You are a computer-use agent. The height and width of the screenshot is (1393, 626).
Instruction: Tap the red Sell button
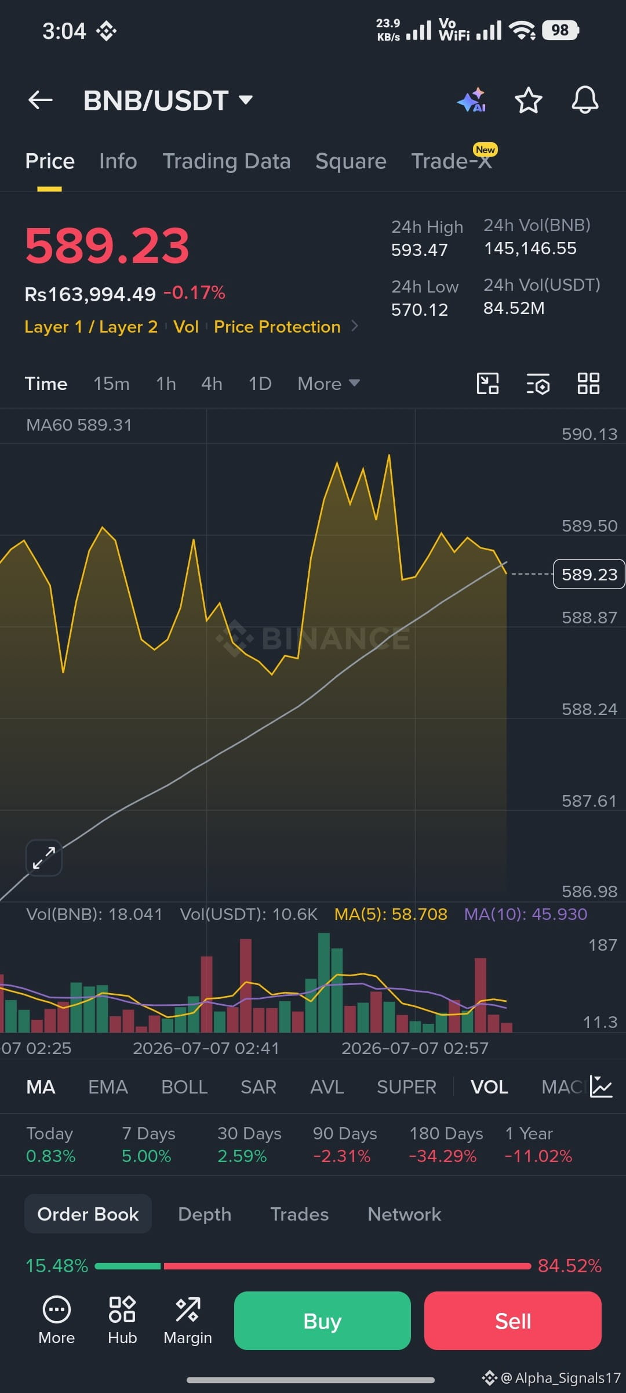[513, 1321]
